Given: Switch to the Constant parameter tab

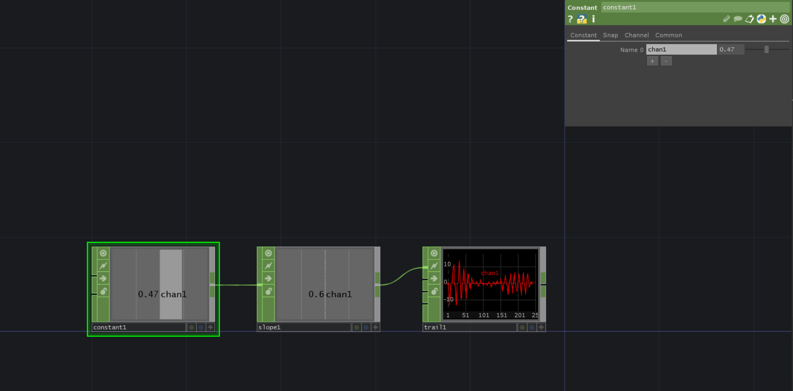Looking at the screenshot, I should click(x=583, y=35).
